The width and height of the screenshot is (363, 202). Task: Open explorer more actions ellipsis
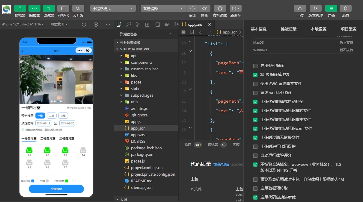171,34
